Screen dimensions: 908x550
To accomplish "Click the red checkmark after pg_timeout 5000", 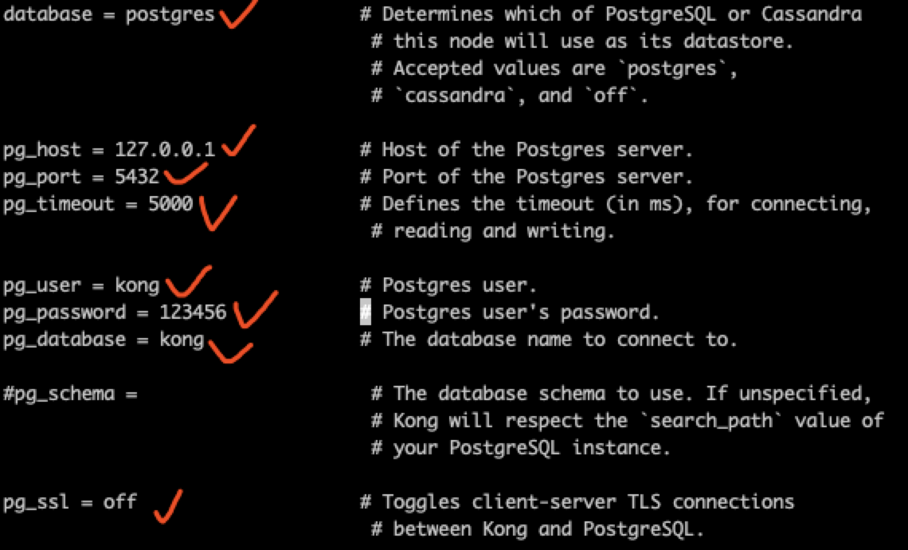I will [217, 213].
